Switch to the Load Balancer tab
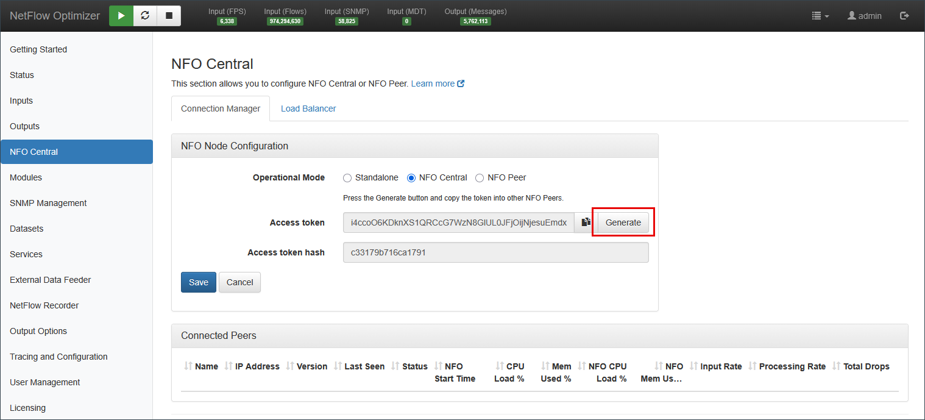This screenshot has width=925, height=420. 308,109
